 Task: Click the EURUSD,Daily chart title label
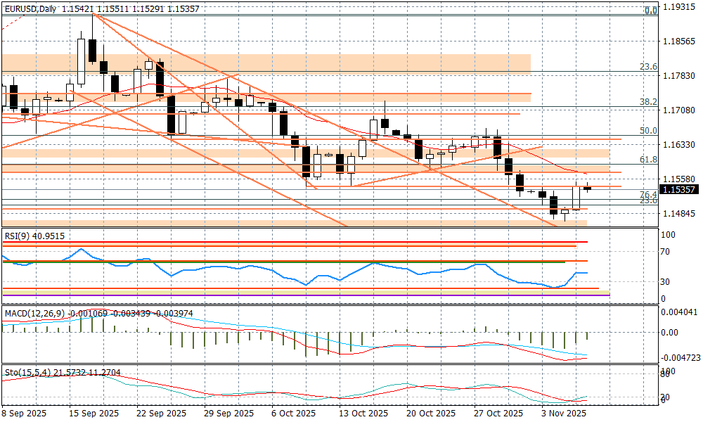click(30, 8)
